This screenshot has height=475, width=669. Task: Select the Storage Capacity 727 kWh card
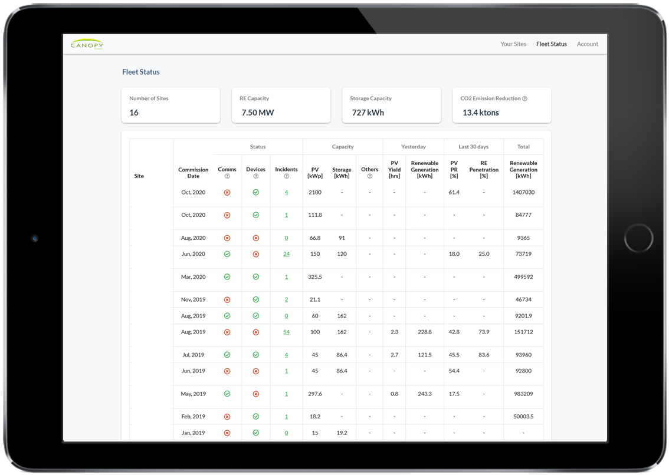(391, 105)
